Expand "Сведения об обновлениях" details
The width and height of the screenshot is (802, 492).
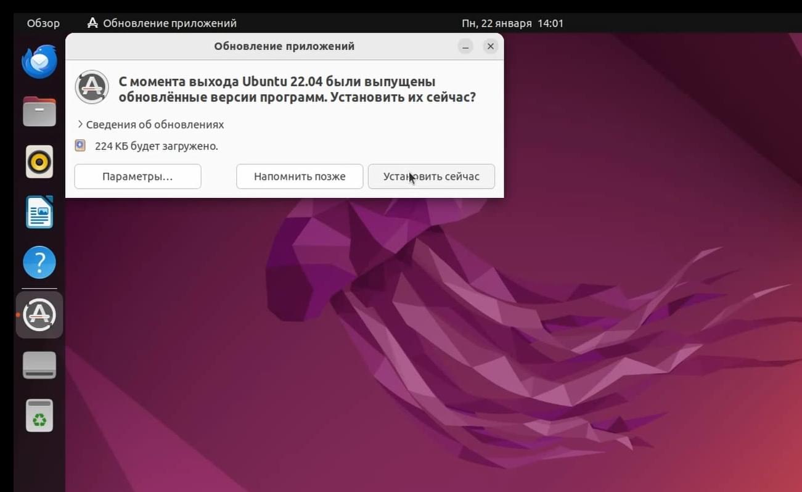click(150, 125)
